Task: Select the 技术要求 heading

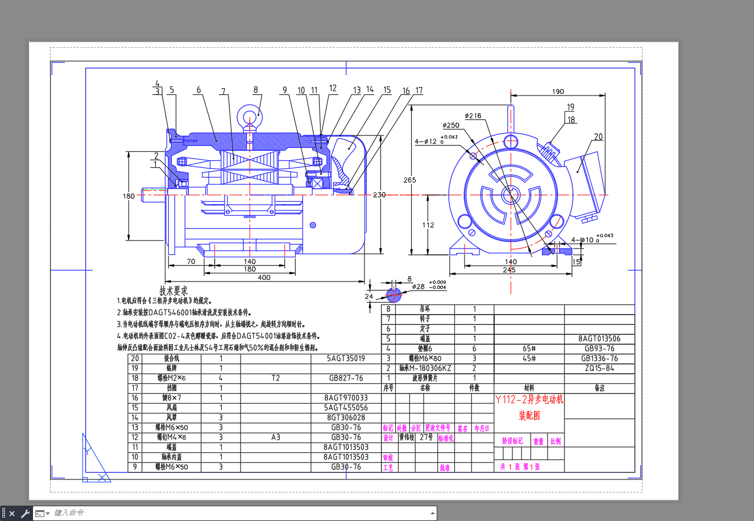Action: coord(173,291)
